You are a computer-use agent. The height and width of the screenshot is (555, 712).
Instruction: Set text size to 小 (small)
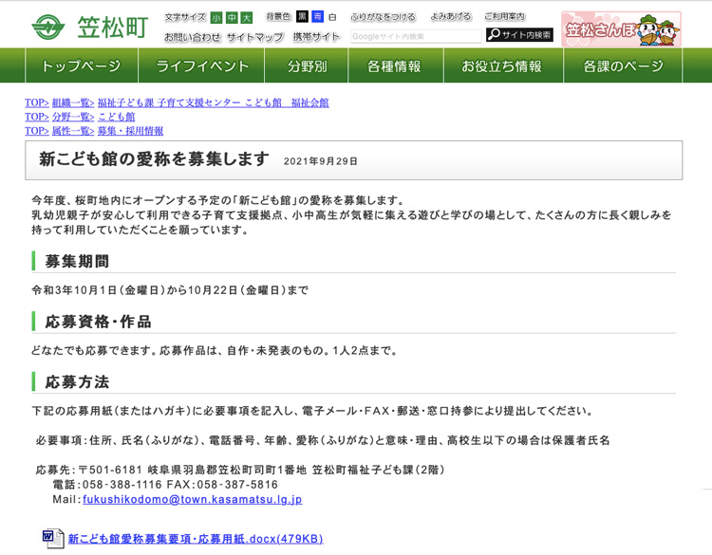click(216, 18)
